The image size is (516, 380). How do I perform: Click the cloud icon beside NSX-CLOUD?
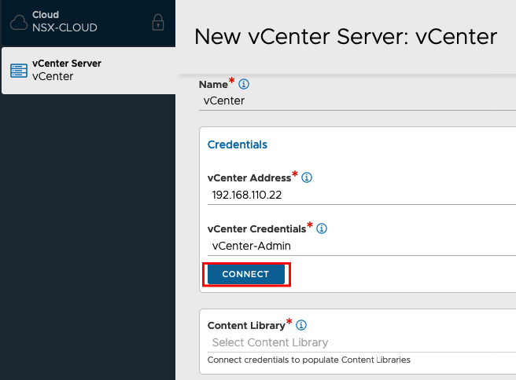pos(18,22)
